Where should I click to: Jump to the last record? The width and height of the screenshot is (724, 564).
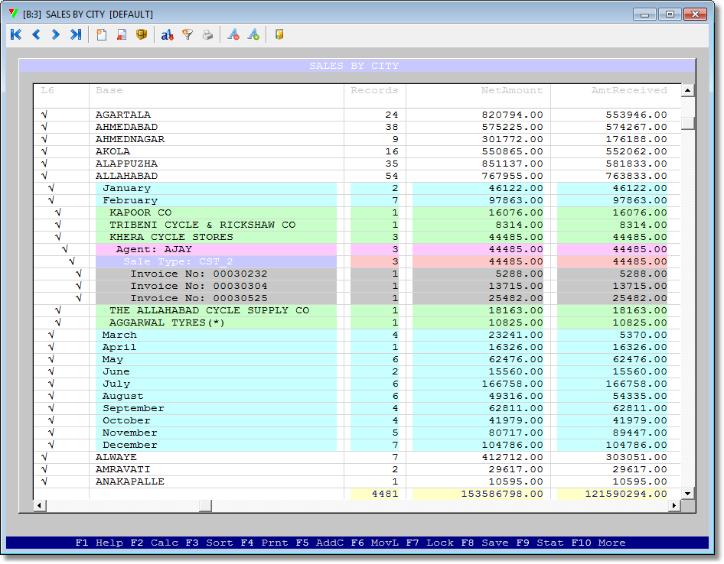(76, 34)
